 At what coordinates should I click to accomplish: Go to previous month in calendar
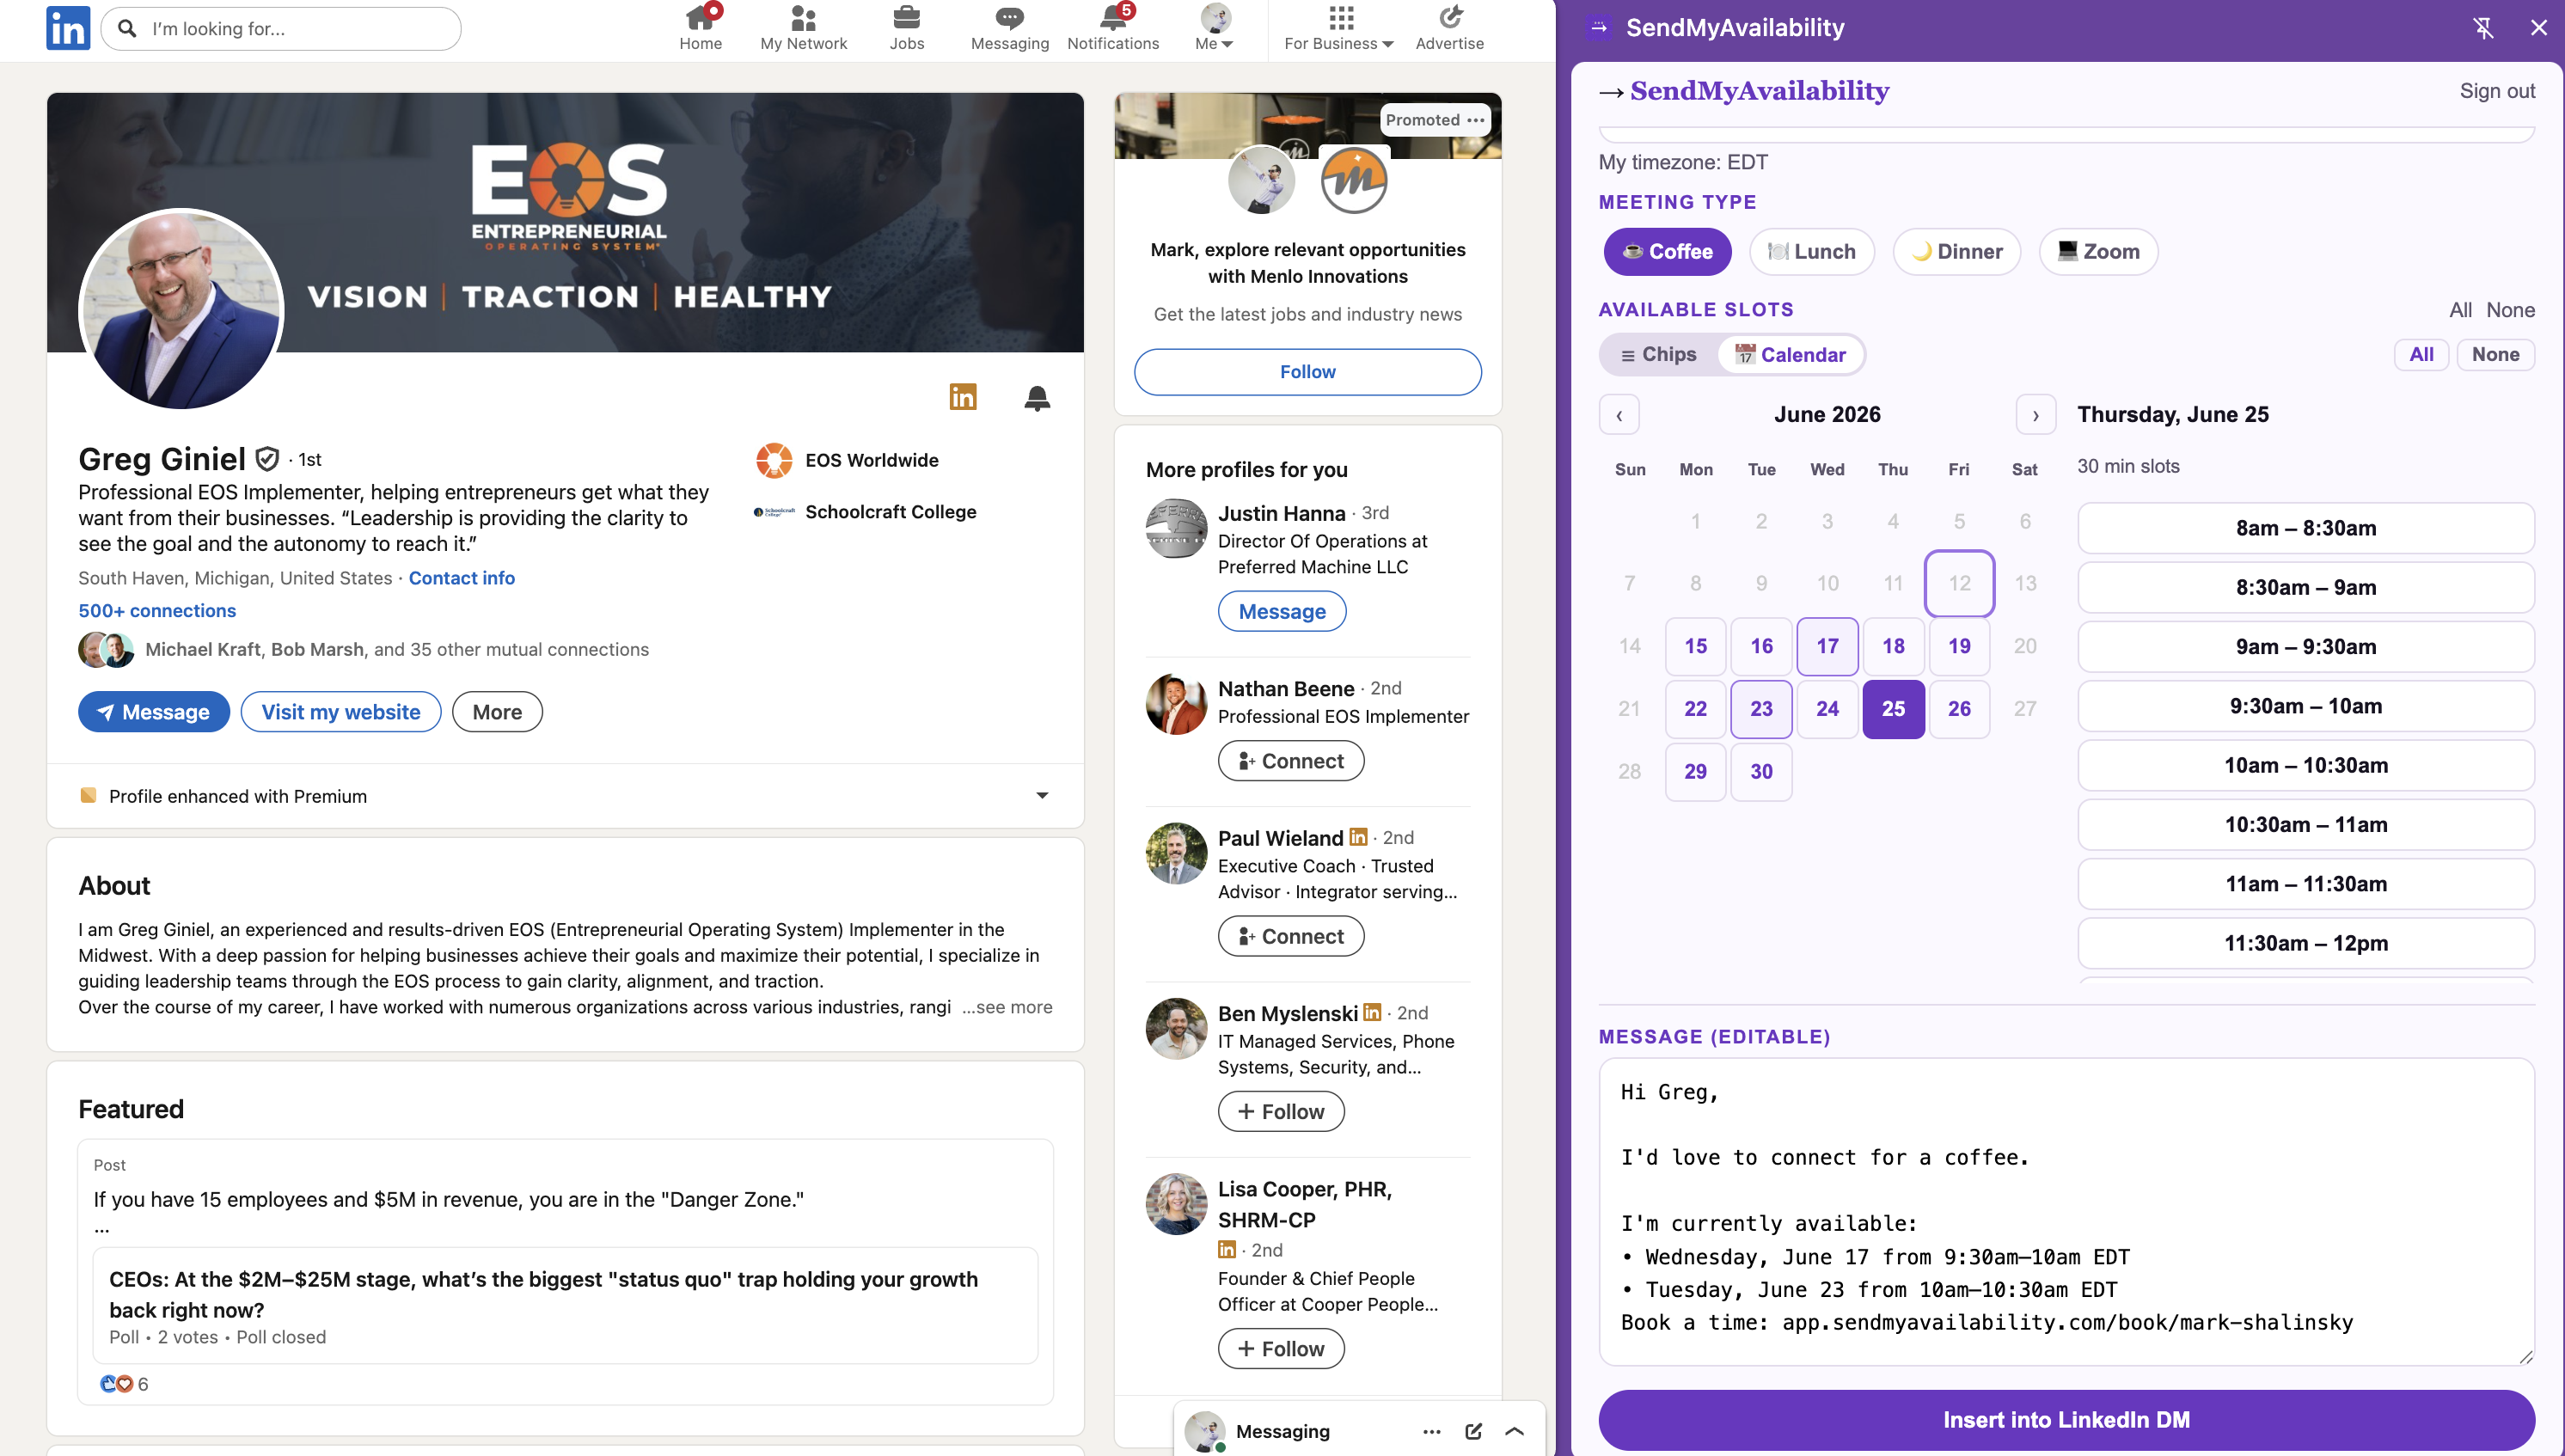(x=1619, y=415)
